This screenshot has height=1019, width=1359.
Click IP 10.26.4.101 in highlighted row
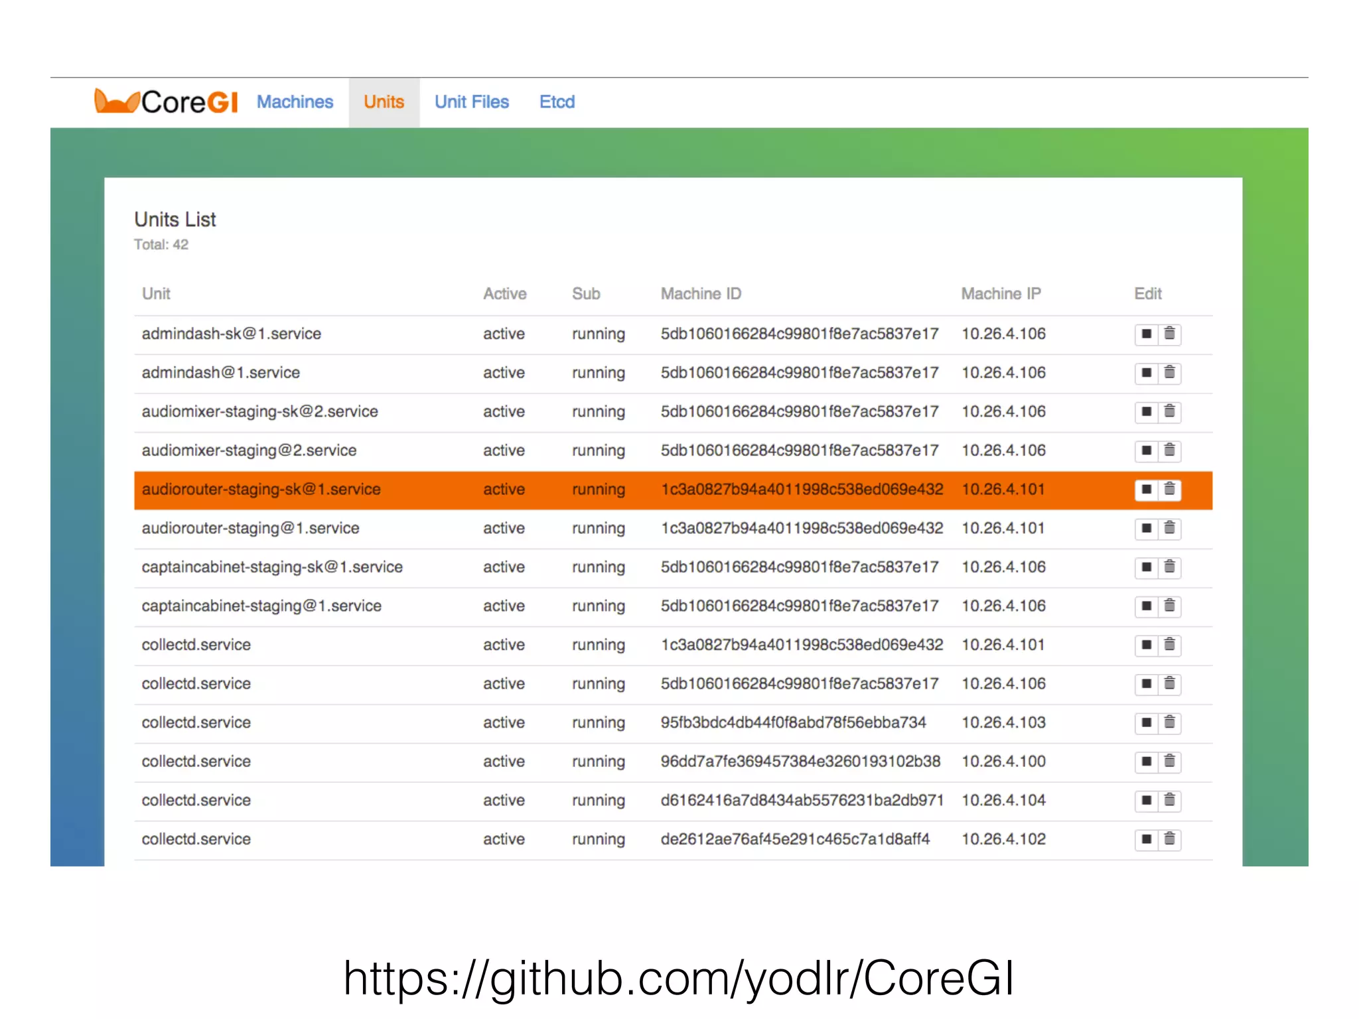[x=1003, y=490]
